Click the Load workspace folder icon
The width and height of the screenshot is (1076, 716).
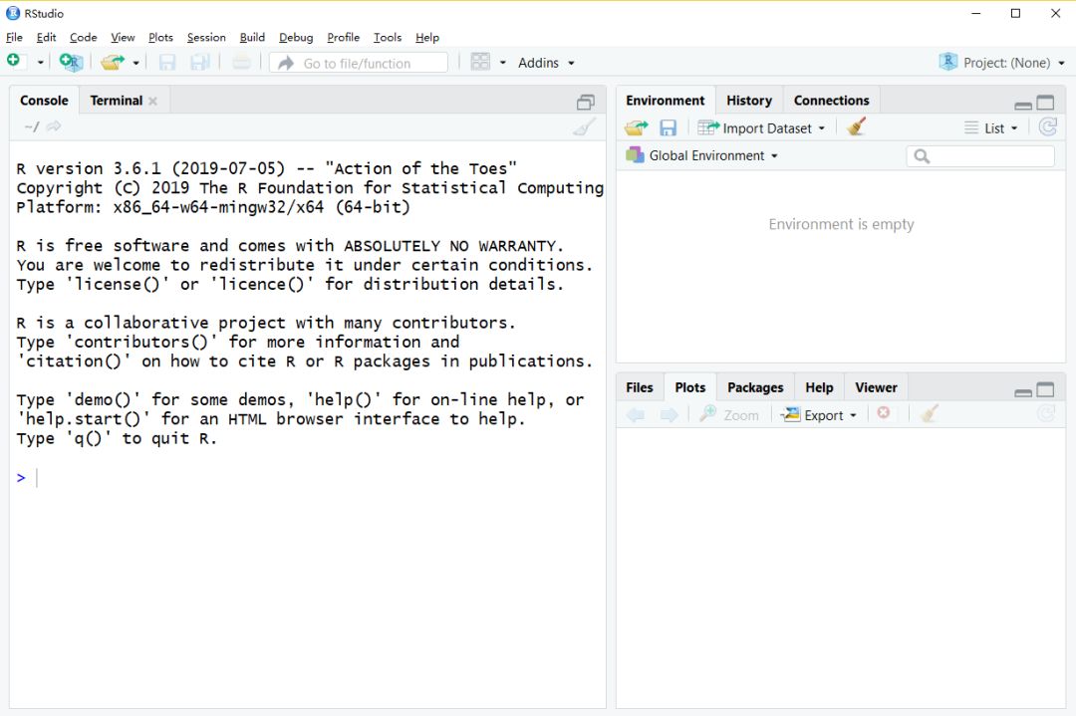pos(636,127)
